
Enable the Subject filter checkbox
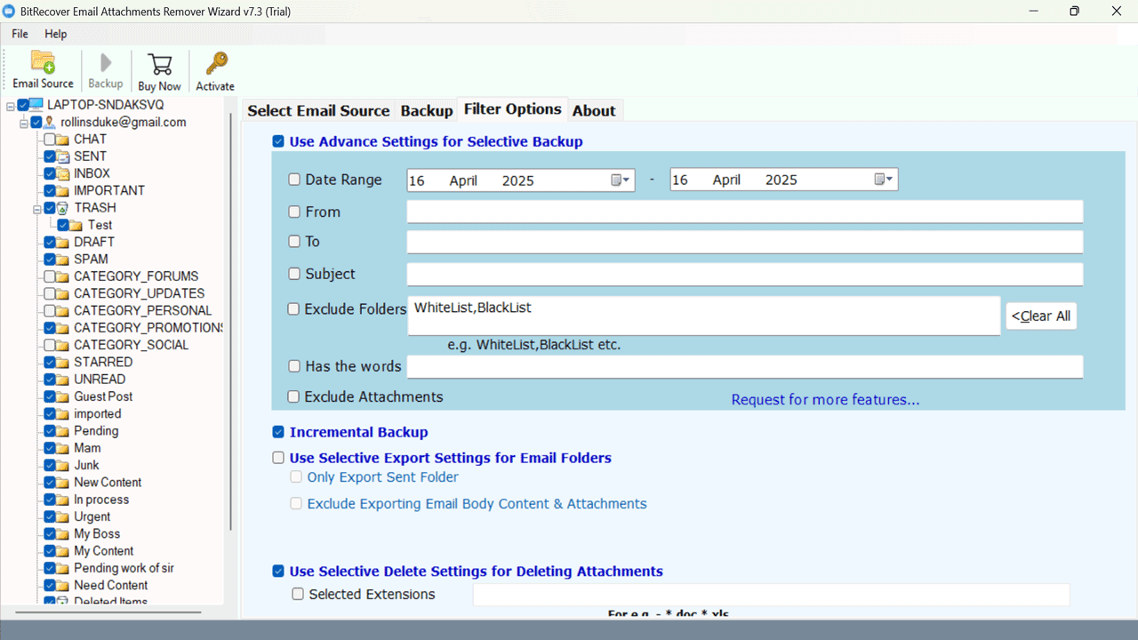pyautogui.click(x=294, y=274)
